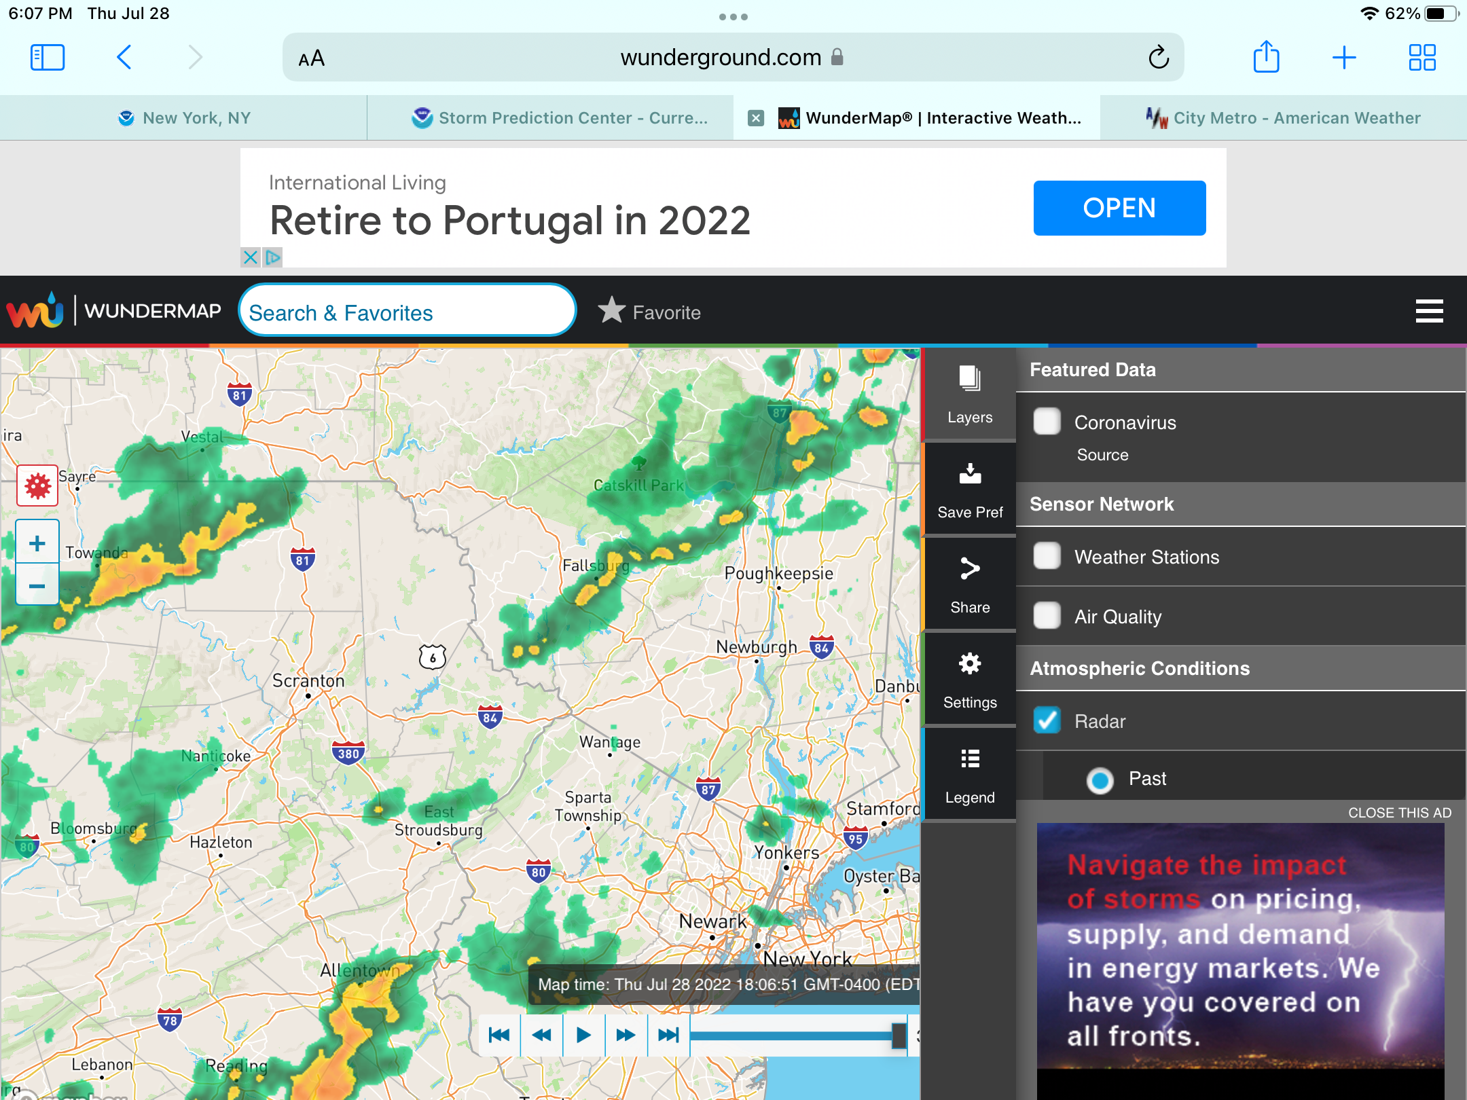The height and width of the screenshot is (1100, 1467).
Task: Switch to City Metro American Weather tab
Action: tap(1284, 118)
